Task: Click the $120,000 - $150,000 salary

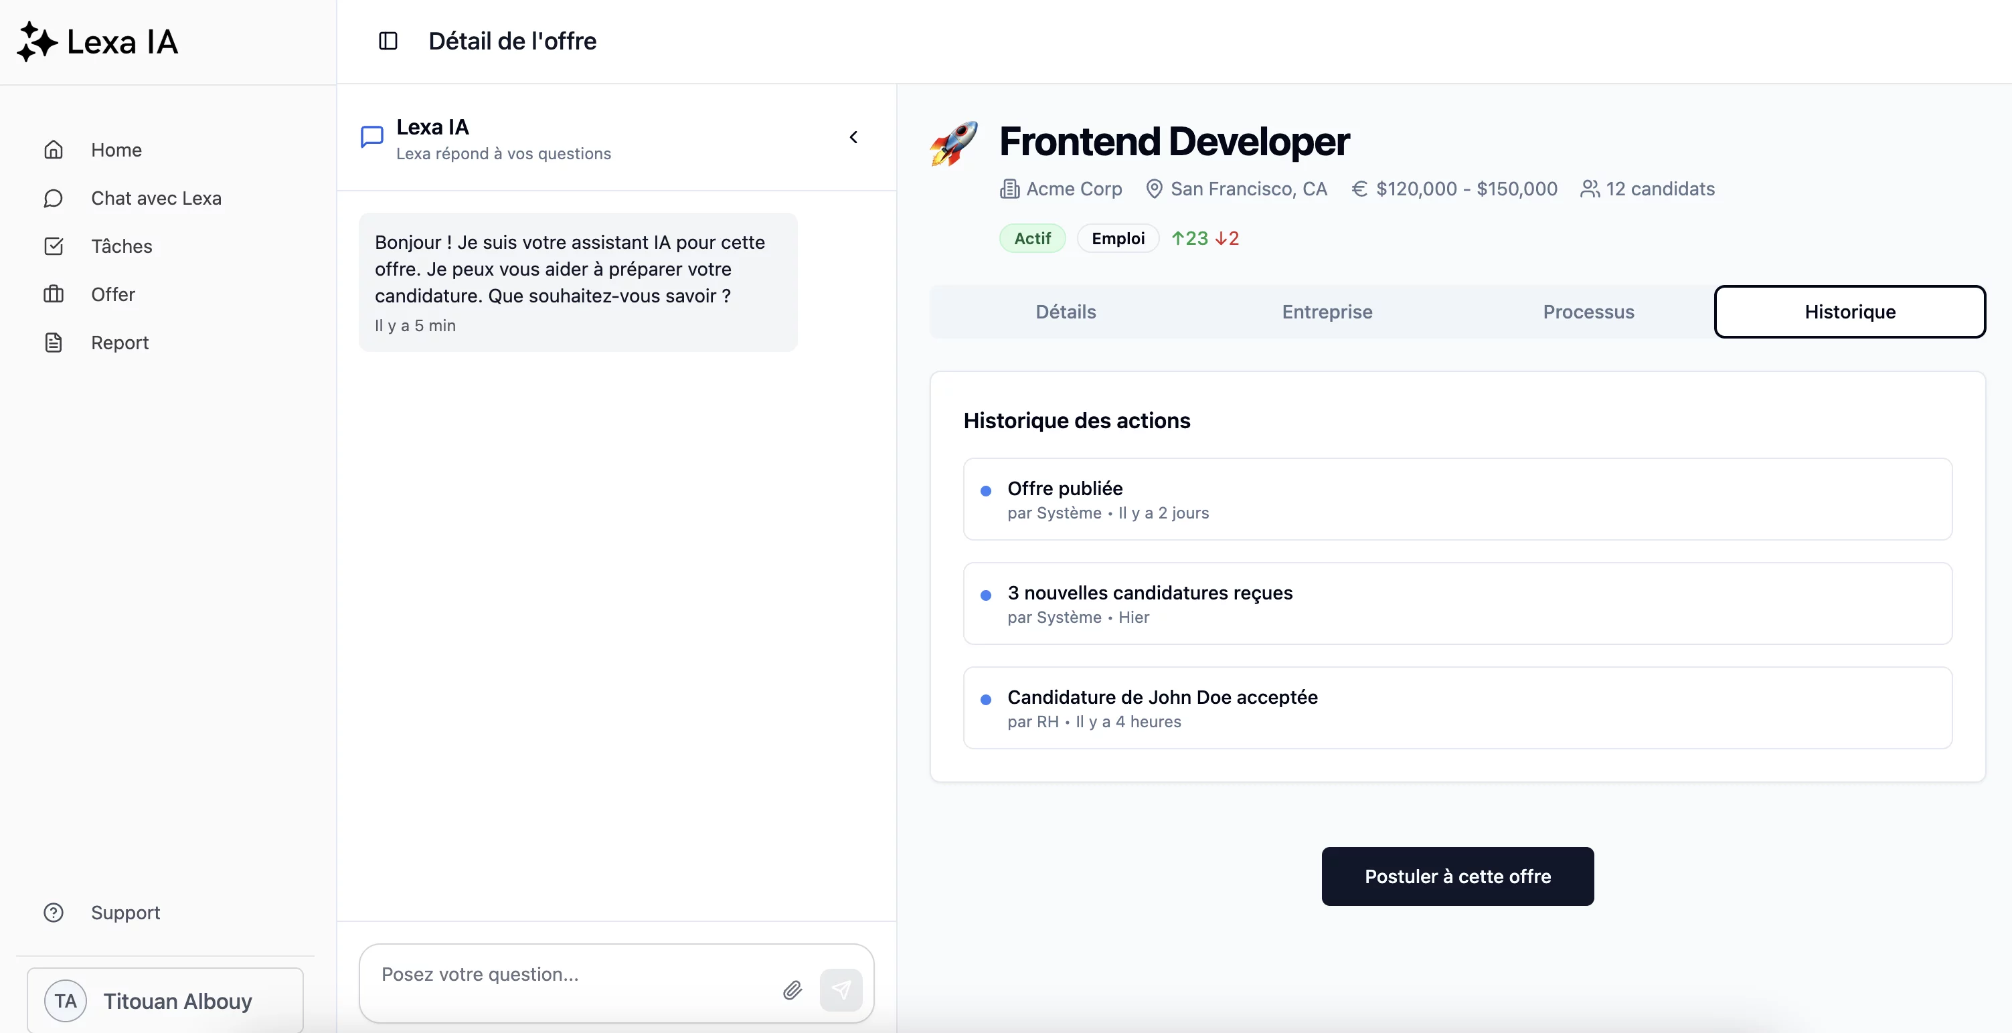Action: 1466,190
